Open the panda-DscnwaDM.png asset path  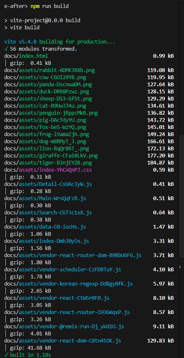click(x=48, y=85)
